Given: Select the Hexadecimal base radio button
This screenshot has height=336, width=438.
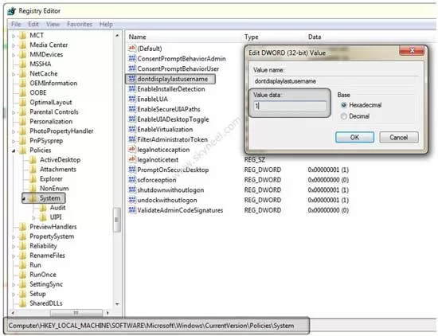Looking at the screenshot, I should [x=344, y=105].
